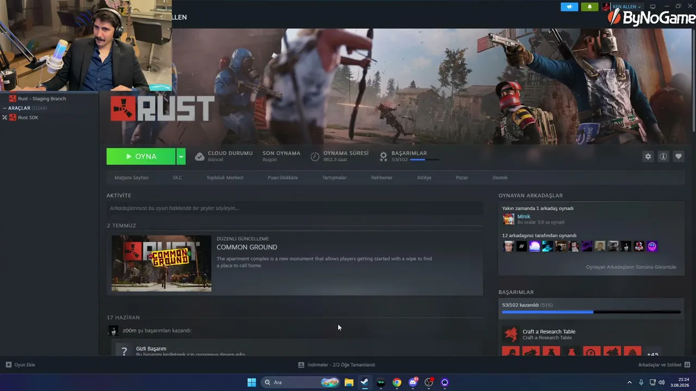Click the volume speaker icon in tray
The width and height of the screenshot is (696, 391).
(662, 382)
